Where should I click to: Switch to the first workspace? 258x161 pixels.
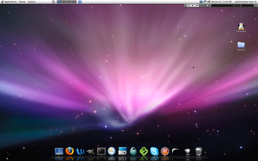tap(59, 2)
